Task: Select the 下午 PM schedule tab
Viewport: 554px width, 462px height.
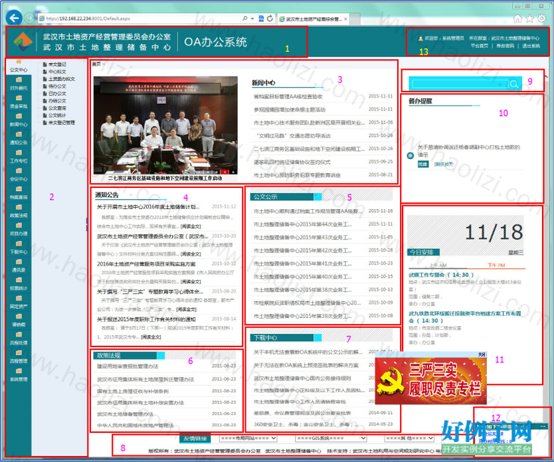Action: (496, 265)
